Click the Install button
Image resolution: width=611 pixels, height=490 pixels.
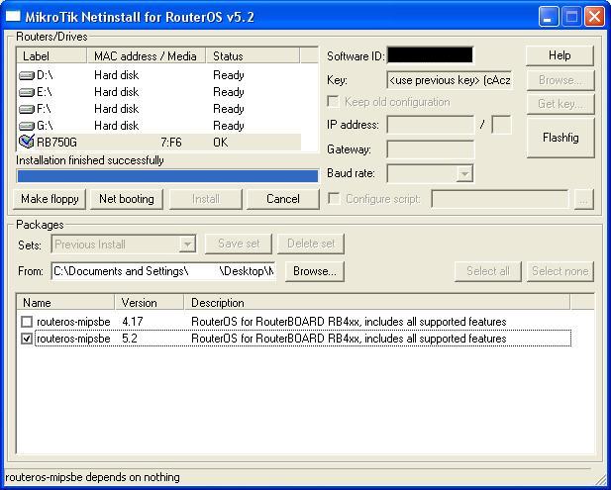[206, 199]
